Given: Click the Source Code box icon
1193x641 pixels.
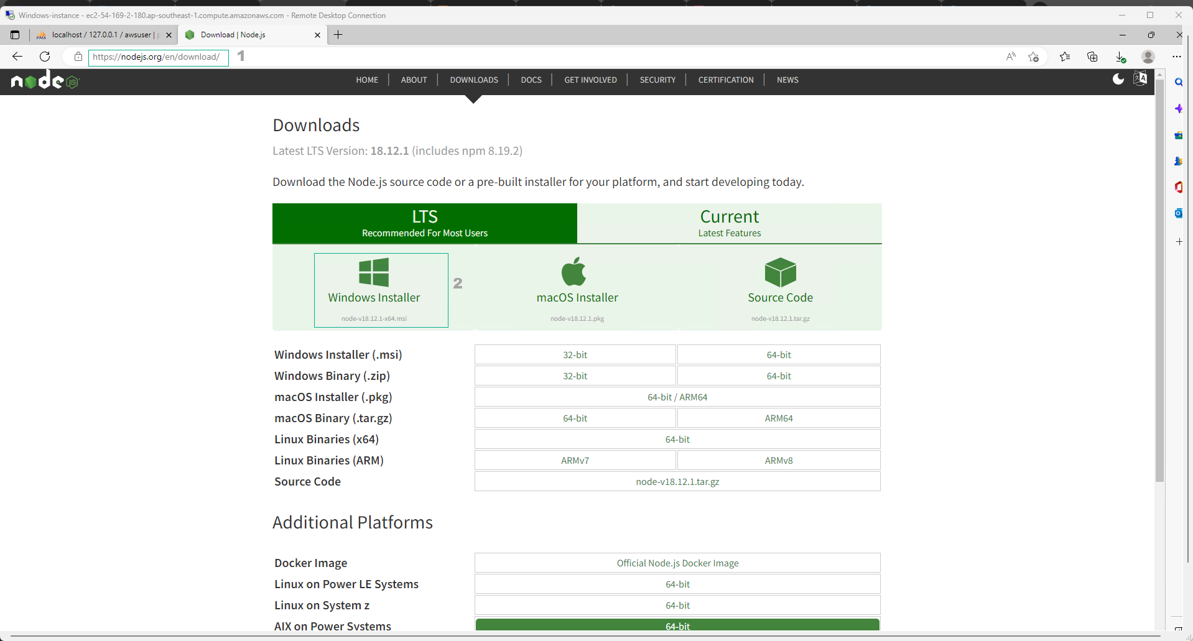Looking at the screenshot, I should click(x=780, y=272).
